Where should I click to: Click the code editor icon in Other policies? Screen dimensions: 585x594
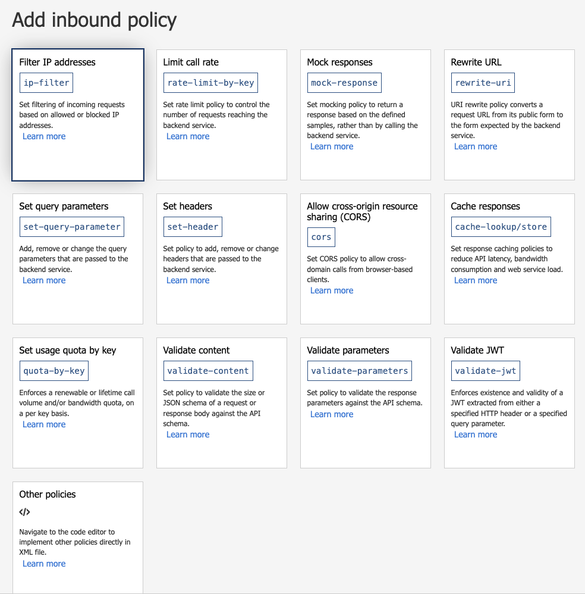(24, 512)
